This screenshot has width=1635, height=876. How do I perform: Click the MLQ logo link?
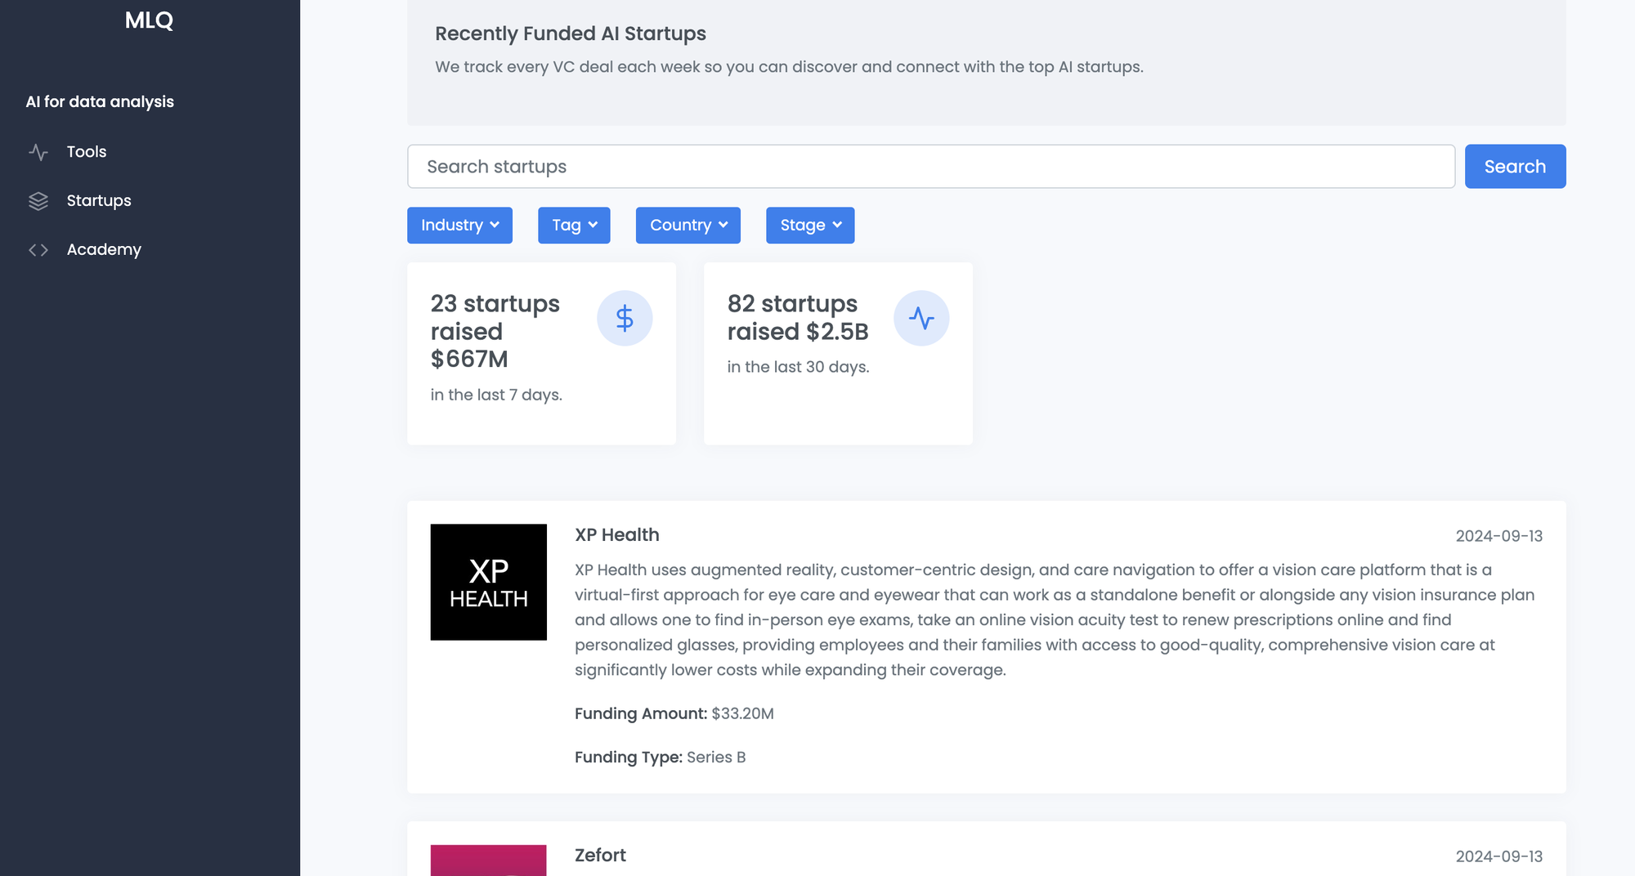click(x=149, y=20)
